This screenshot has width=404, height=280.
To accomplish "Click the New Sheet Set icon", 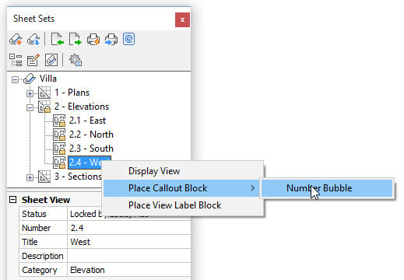I will click(16, 40).
